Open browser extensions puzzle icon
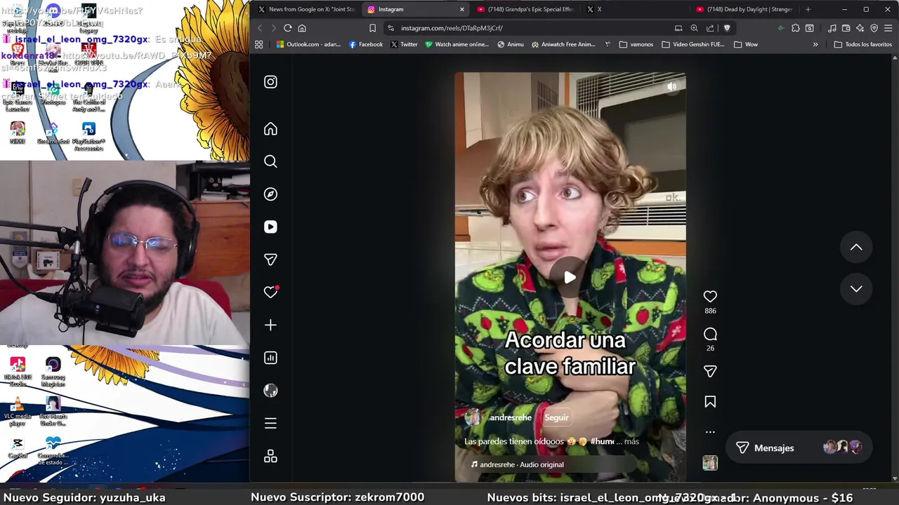Image resolution: width=899 pixels, height=505 pixels. pyautogui.click(x=795, y=28)
